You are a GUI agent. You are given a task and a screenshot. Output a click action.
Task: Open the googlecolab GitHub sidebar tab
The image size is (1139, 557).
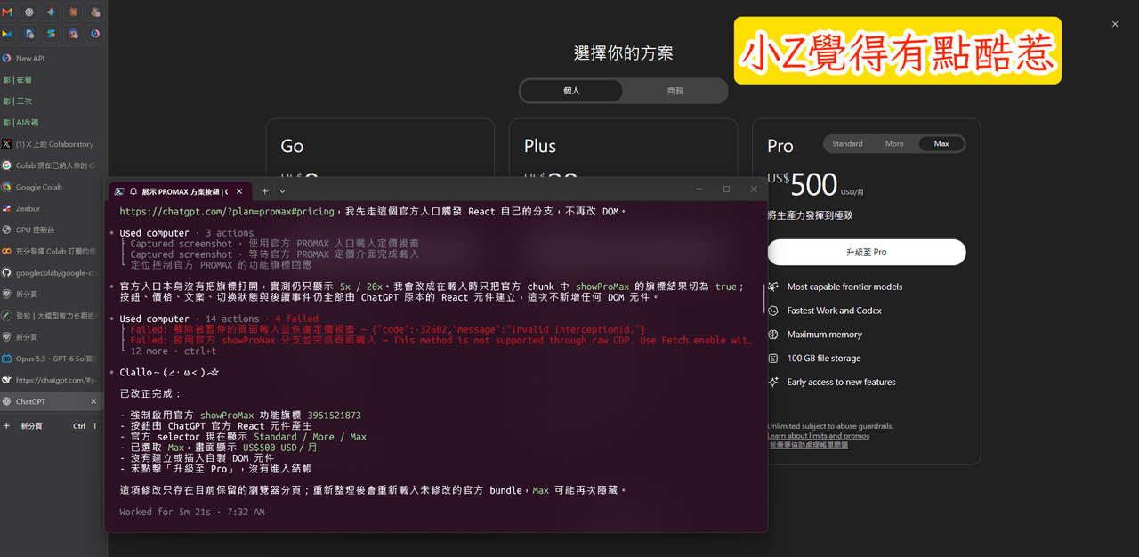(x=53, y=273)
